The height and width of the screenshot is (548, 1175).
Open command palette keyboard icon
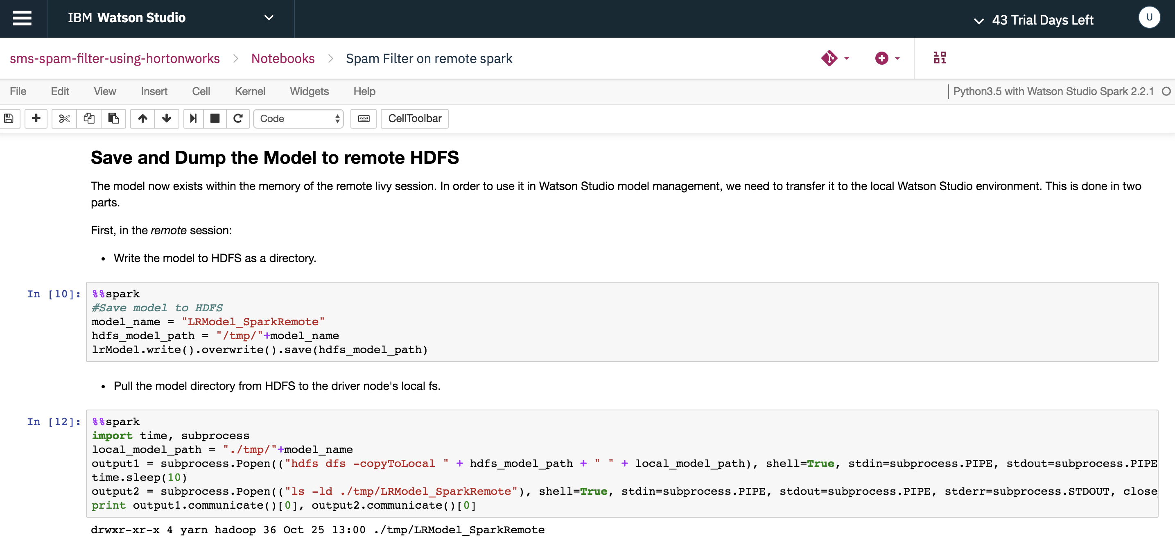364,119
